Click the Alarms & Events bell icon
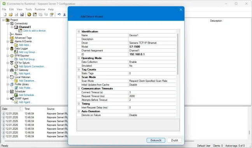The width and height of the screenshot is (252, 148). click(x=12, y=41)
